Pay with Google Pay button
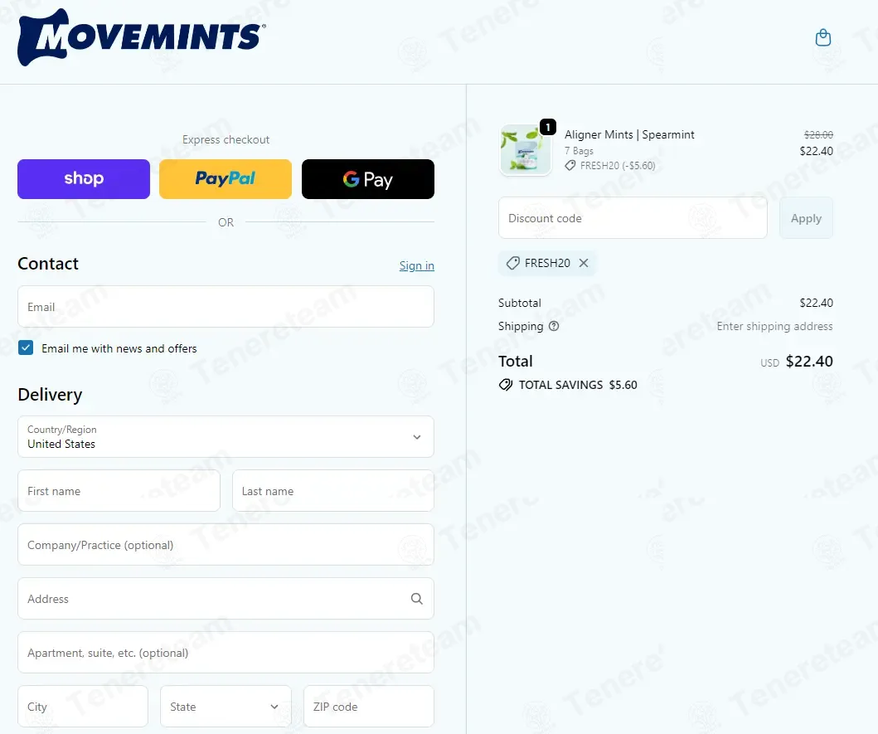 (368, 179)
